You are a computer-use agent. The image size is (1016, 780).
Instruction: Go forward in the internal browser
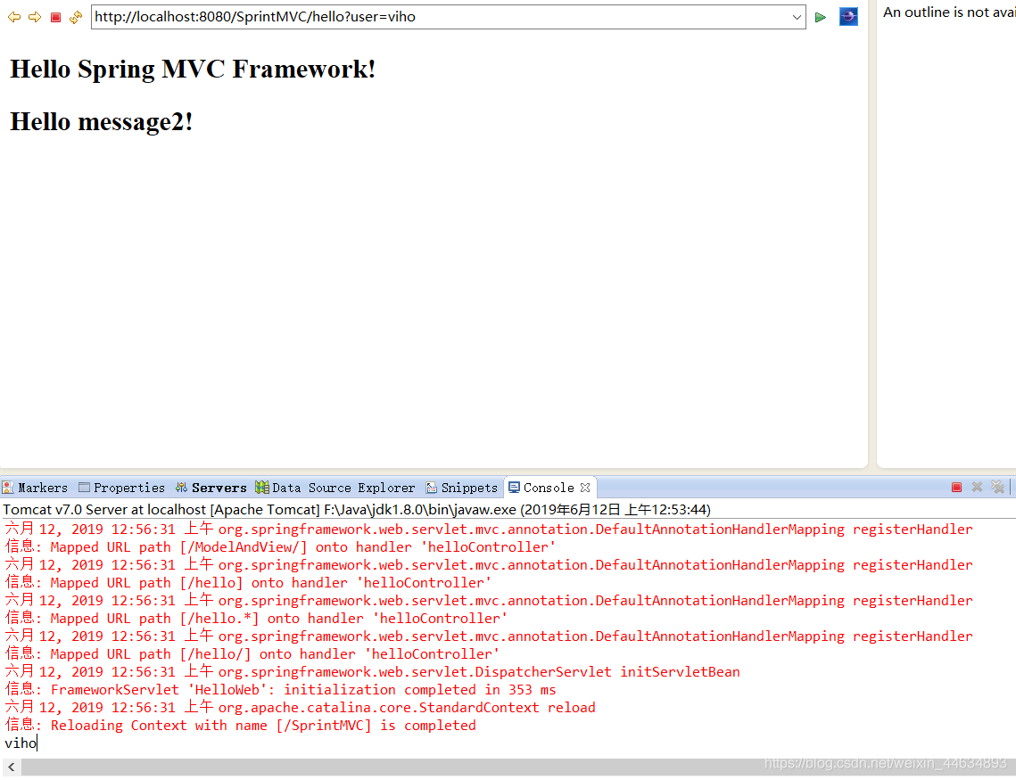pos(35,17)
